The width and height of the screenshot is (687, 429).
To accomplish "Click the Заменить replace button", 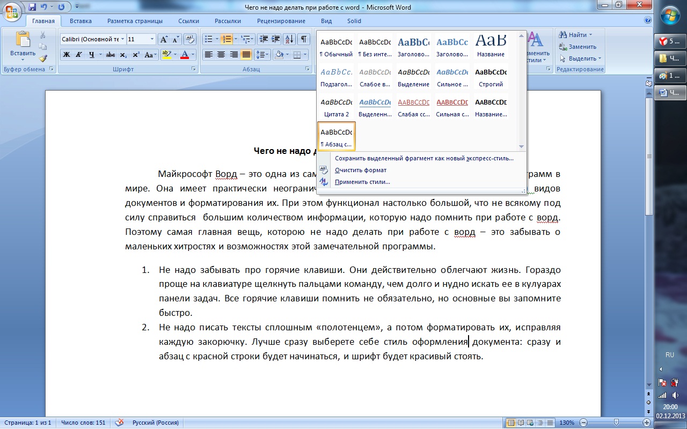I will point(578,47).
